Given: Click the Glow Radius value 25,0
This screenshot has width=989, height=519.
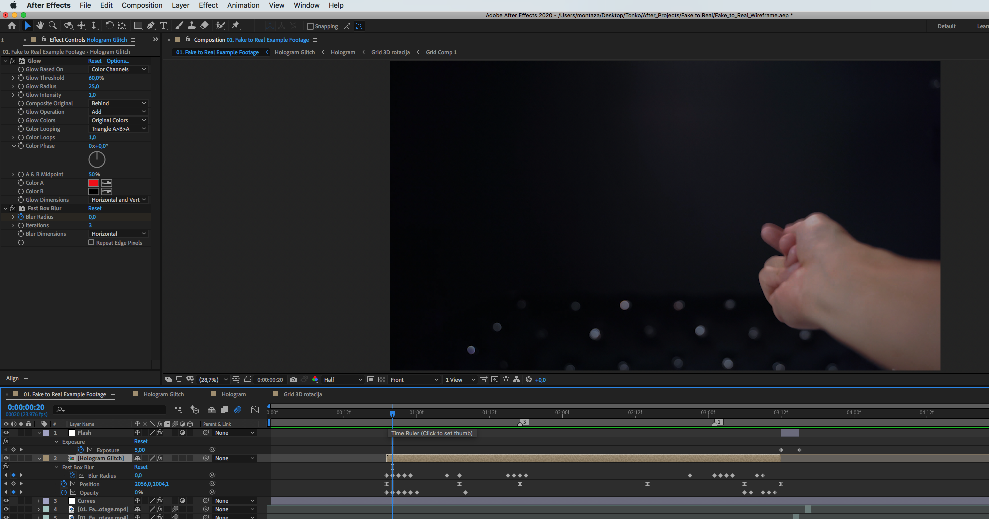Looking at the screenshot, I should [x=94, y=86].
